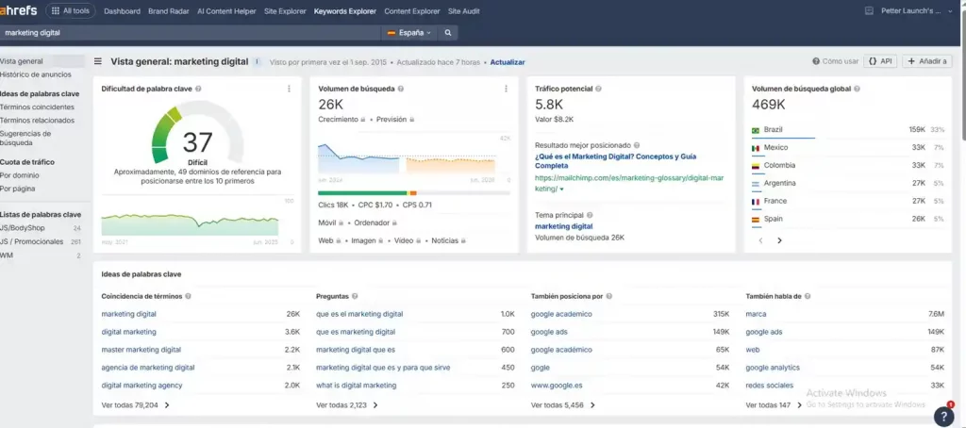Click help icon next to Preguntas
966x428 pixels.
pyautogui.click(x=355, y=296)
